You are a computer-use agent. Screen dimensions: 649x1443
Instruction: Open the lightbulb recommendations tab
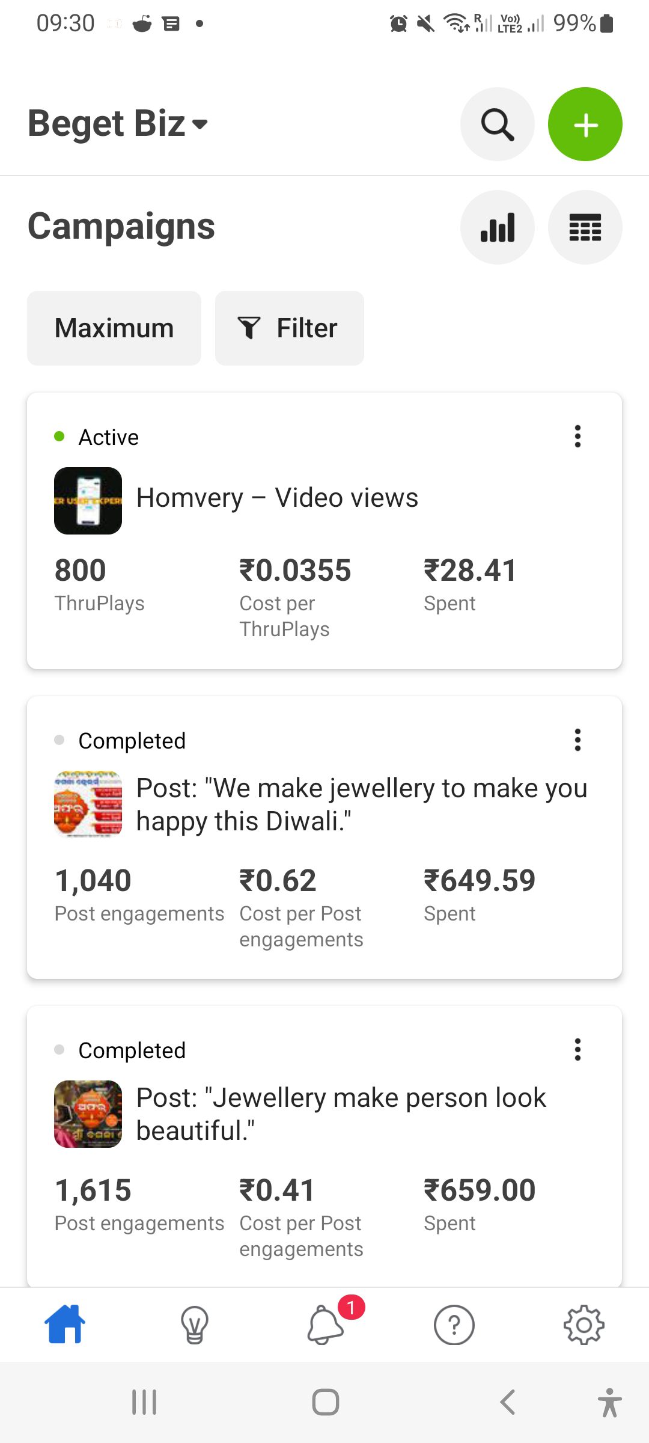[195, 1324]
